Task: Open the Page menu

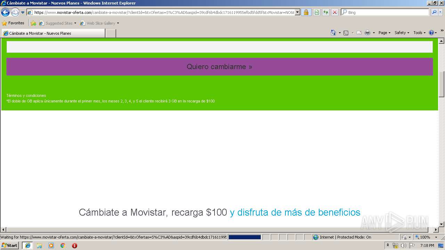Action: coord(384,33)
